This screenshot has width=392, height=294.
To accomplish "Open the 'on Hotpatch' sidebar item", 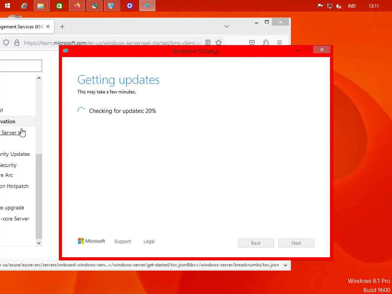I will click(14, 186).
